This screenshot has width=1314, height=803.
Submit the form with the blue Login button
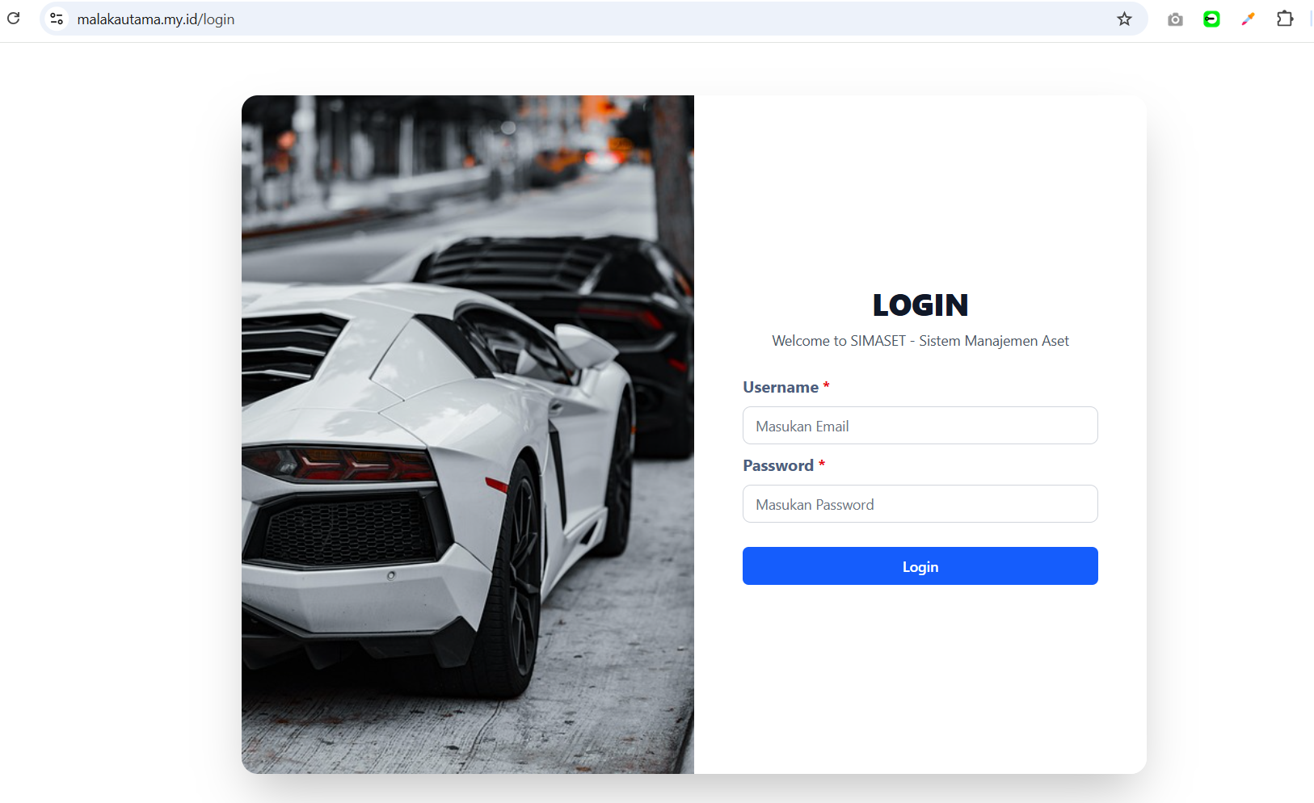coord(920,566)
